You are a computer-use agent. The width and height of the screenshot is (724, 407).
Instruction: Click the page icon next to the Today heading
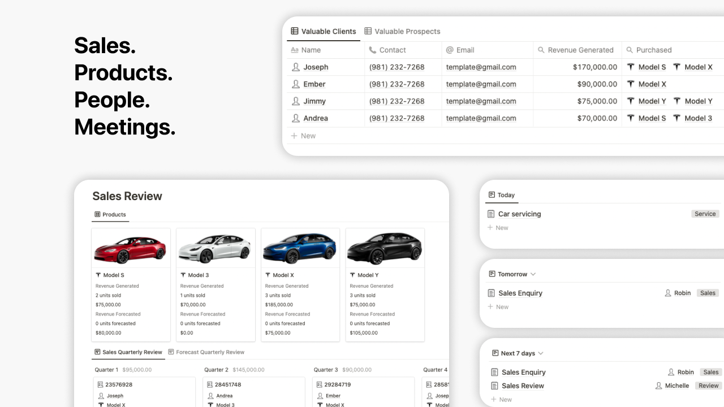pos(491,194)
